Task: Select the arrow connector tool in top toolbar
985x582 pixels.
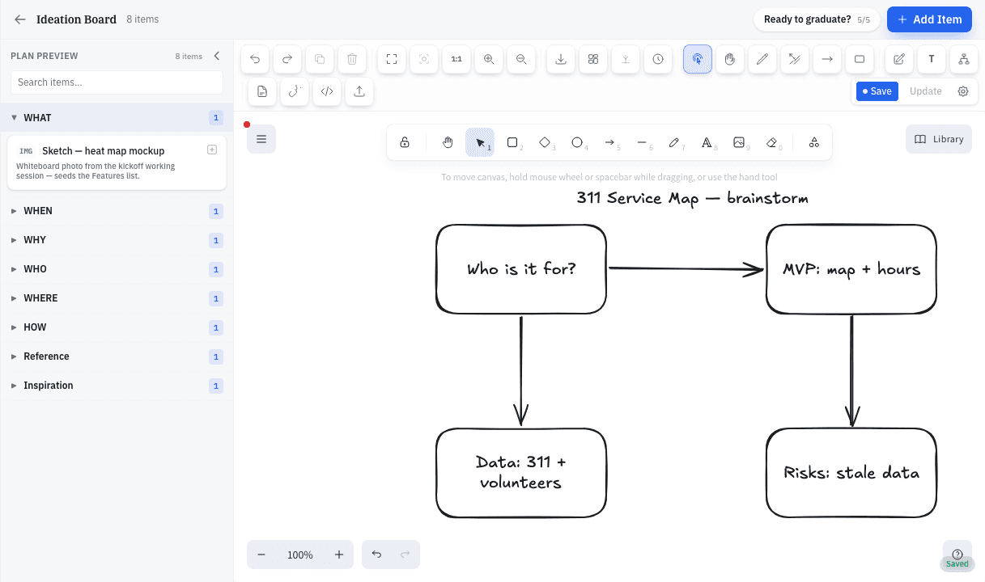Action: click(x=827, y=59)
